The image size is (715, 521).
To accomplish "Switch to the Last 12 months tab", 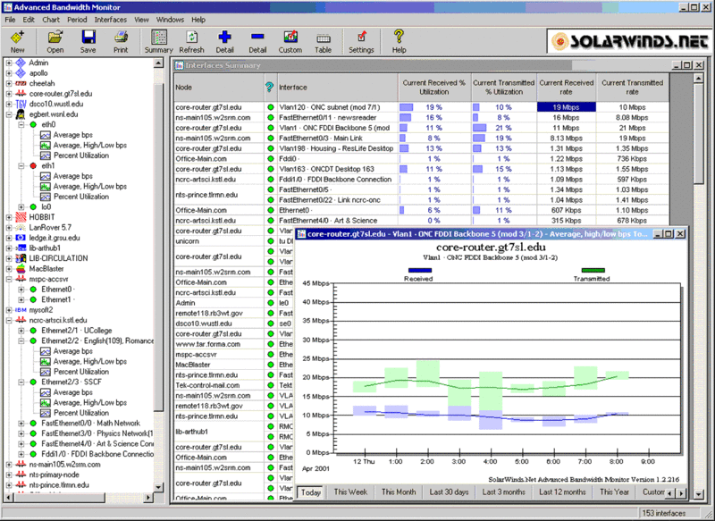I will pyautogui.click(x=562, y=492).
